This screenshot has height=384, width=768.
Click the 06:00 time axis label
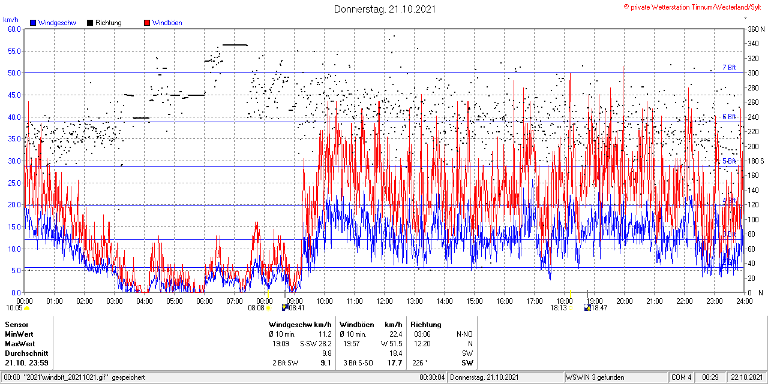204,301
